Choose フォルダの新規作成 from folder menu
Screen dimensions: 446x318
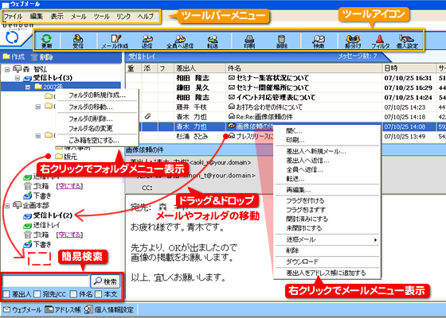point(97,95)
